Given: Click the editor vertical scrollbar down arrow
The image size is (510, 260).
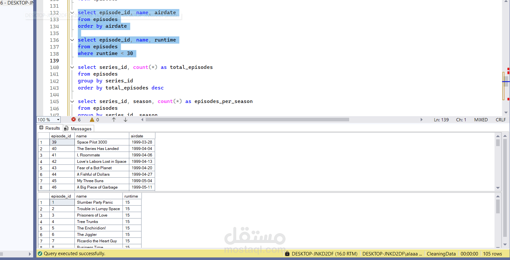Looking at the screenshot, I should click(506, 112).
